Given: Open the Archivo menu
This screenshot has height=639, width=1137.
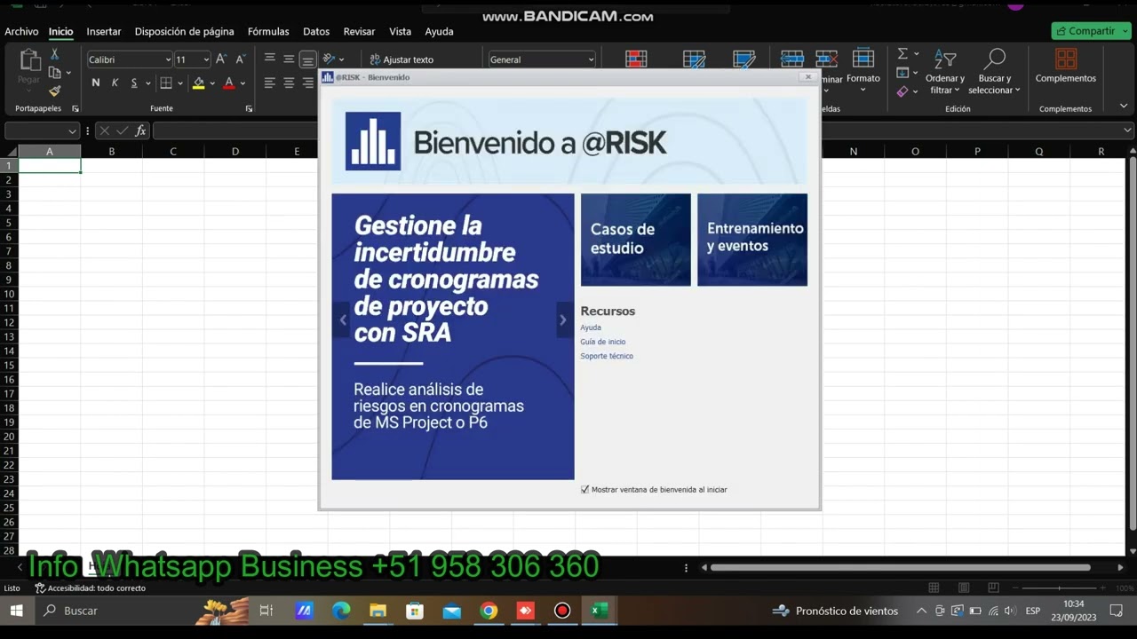Looking at the screenshot, I should coord(21,31).
